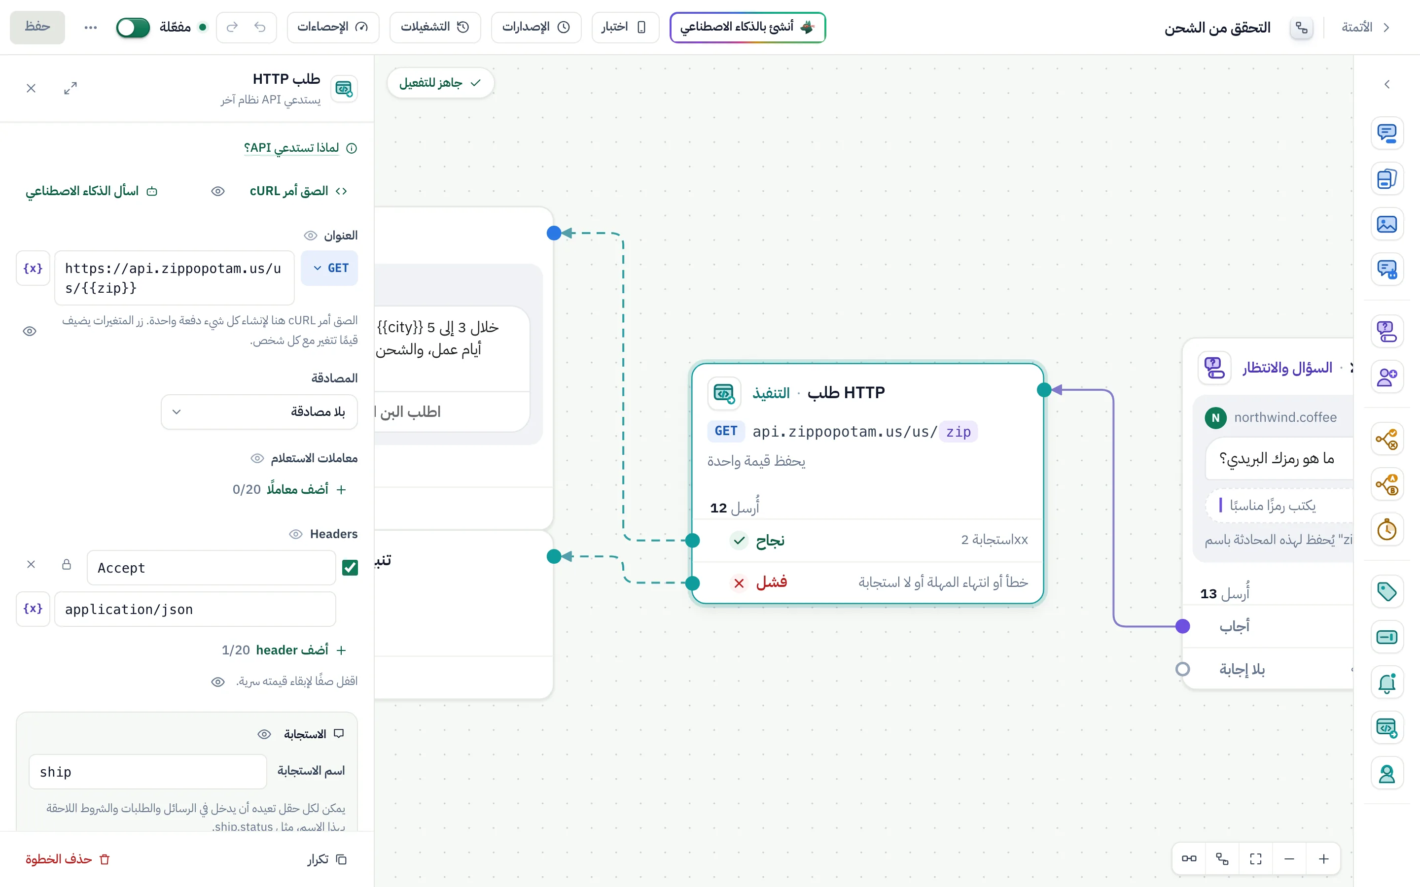Open the الإصدارات tab
1420x887 pixels.
536,27
